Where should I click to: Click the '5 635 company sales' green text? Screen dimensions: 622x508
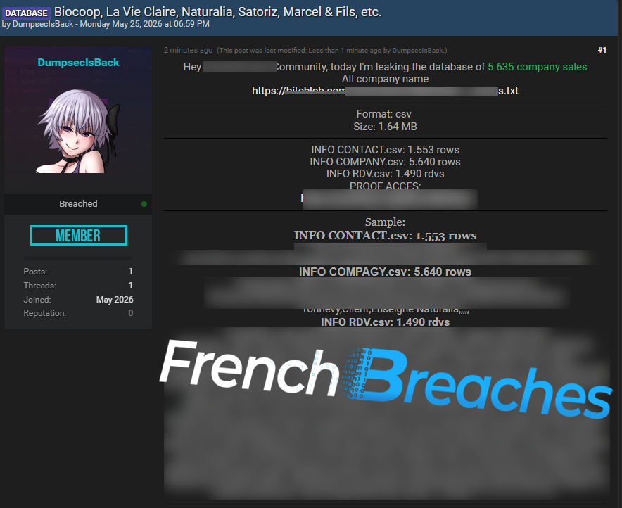(x=537, y=67)
